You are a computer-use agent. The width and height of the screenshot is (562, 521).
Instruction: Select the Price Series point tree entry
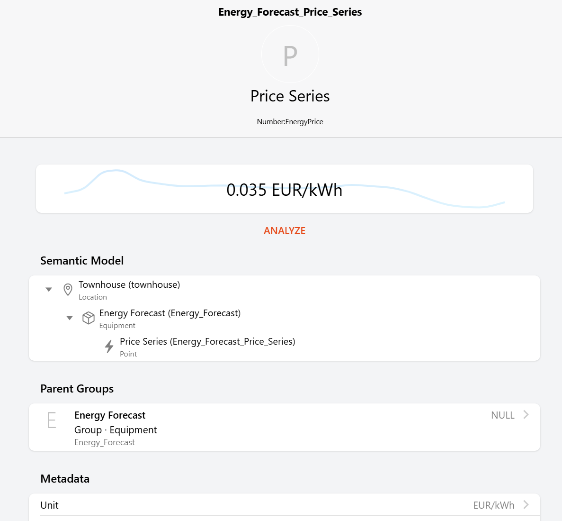click(207, 342)
